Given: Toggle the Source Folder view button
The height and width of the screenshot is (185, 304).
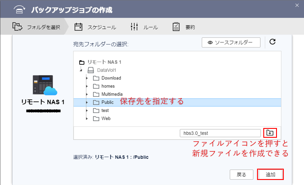Looking at the screenshot, I should [231, 42].
